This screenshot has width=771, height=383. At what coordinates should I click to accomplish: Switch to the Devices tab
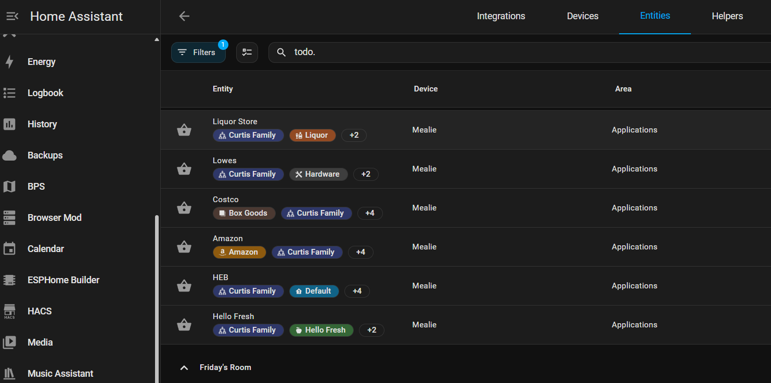pos(583,16)
